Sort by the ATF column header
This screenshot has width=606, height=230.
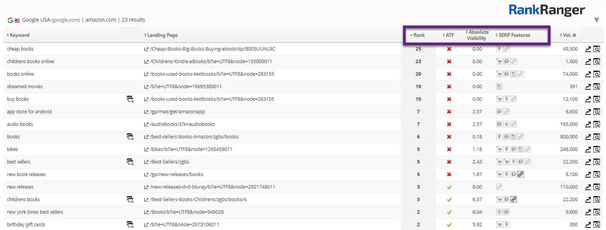(449, 35)
